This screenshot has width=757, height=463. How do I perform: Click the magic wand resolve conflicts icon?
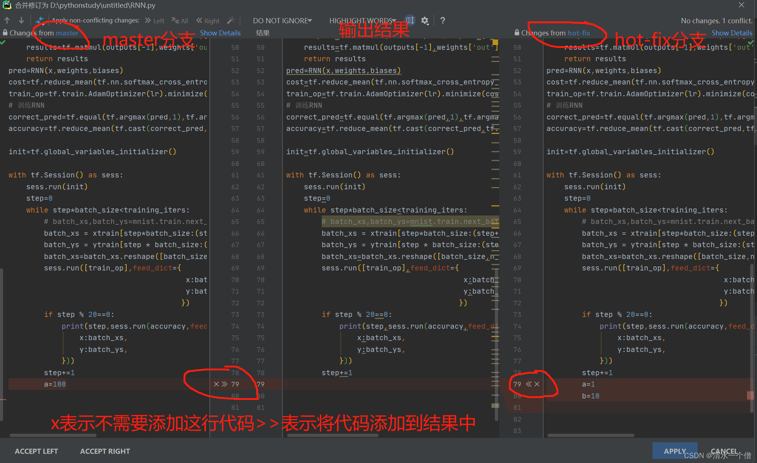click(231, 21)
